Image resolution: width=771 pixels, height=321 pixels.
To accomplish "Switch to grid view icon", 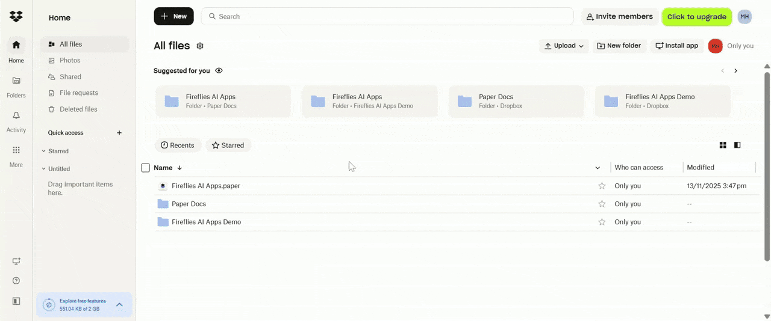I will tap(723, 145).
